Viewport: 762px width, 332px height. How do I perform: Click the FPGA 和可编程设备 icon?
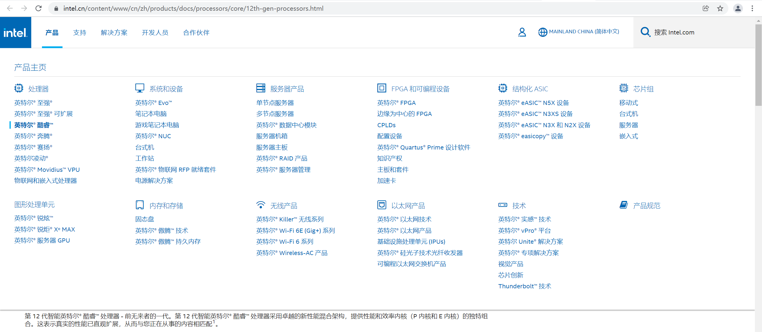coord(382,88)
